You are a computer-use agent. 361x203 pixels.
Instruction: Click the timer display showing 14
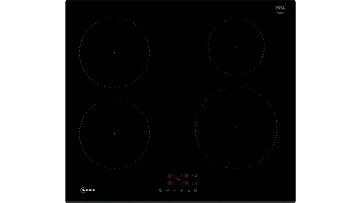coord(194,183)
